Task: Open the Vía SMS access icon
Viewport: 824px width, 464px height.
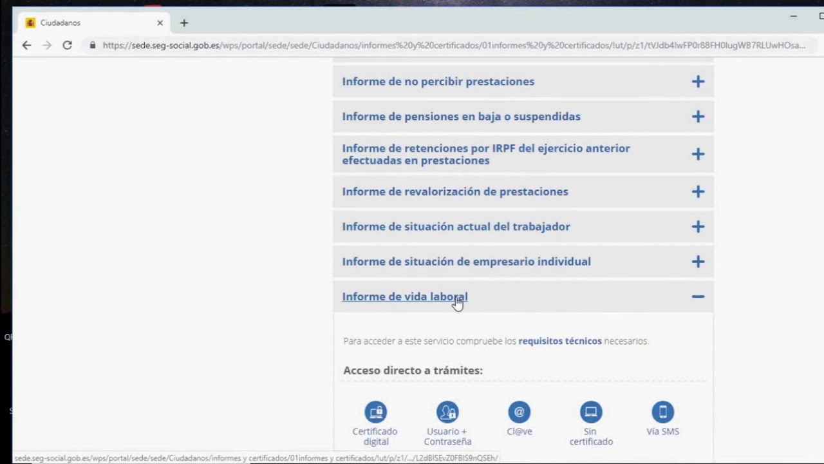Action: coord(662,412)
